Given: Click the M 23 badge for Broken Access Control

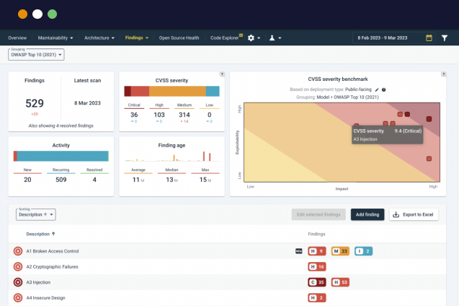Looking at the screenshot, I should (x=340, y=251).
